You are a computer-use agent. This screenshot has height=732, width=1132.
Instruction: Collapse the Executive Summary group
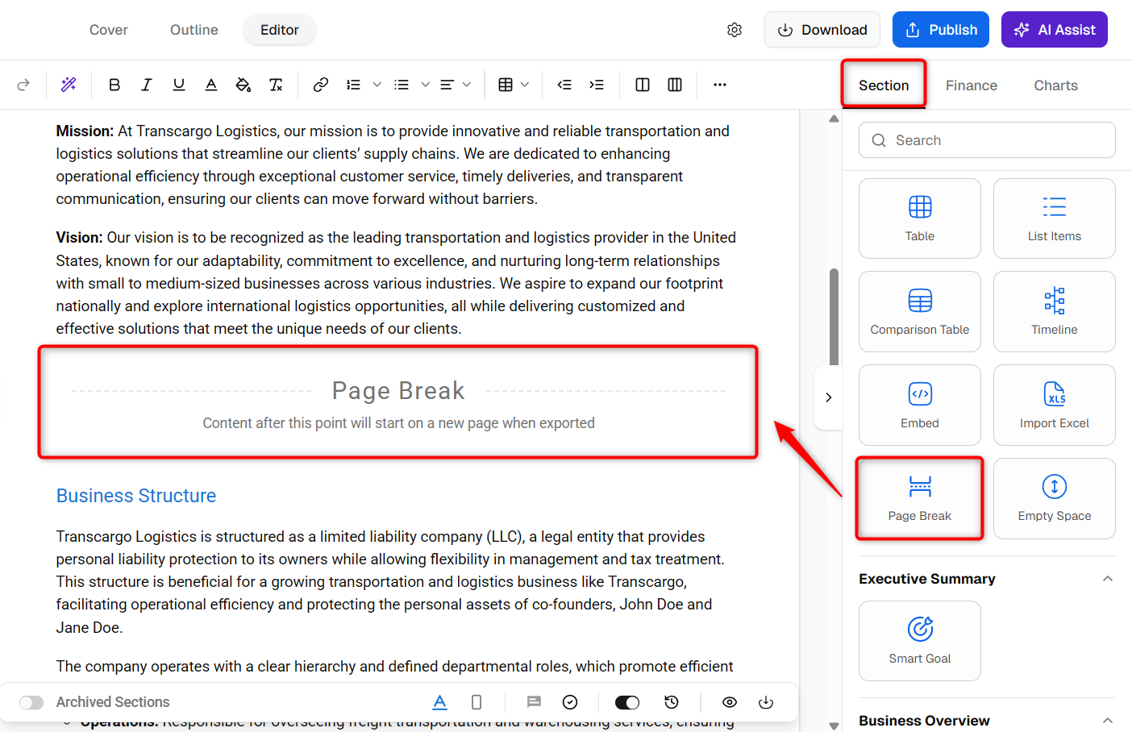[1108, 579]
